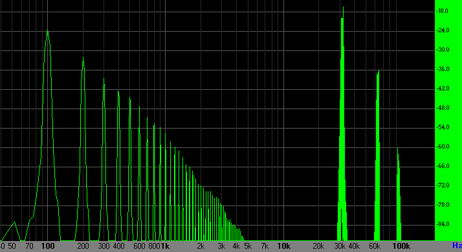Viewport: 462px width, 252px height.
Task: Click the 40k frequency axis label
Action: 354,246
